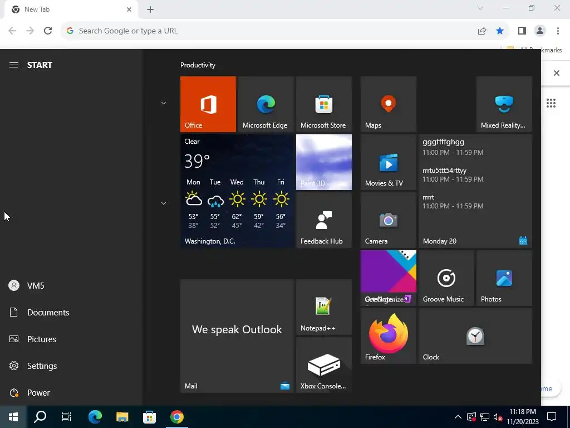The image size is (570, 428).
Task: Click the Productivity group heading
Action: click(x=198, y=65)
